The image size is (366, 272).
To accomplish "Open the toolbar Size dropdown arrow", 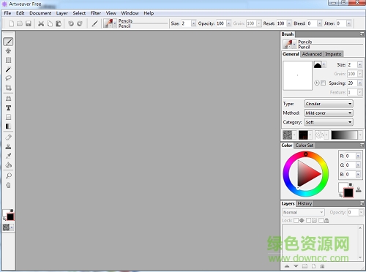I will (x=193, y=23).
